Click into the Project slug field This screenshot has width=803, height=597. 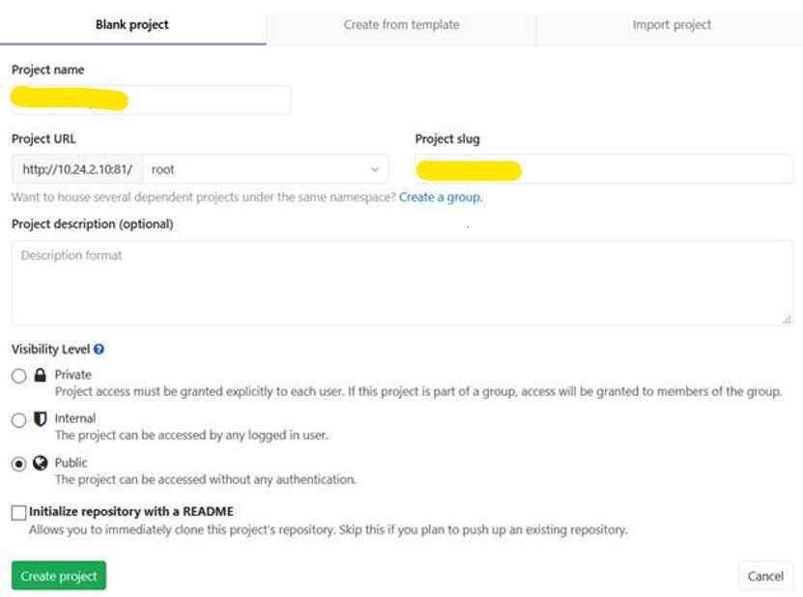604,169
